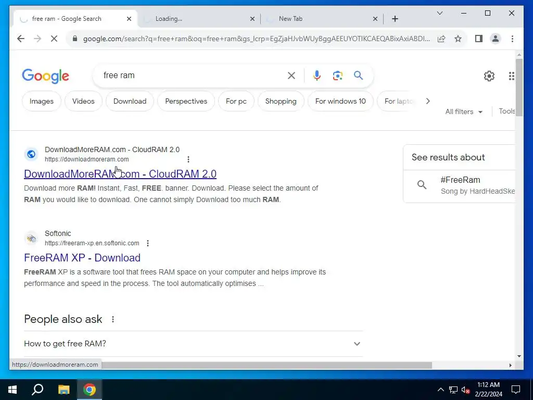Switch to the Loading tab
This screenshot has width=533, height=400.
point(198,19)
